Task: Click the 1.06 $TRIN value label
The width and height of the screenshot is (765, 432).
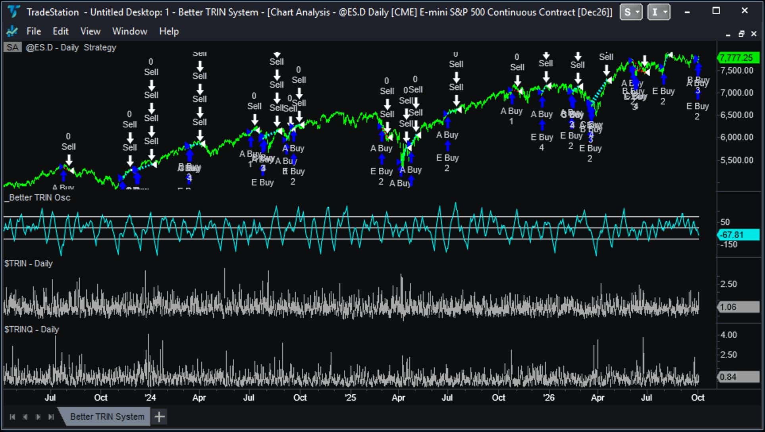Action: 738,307
